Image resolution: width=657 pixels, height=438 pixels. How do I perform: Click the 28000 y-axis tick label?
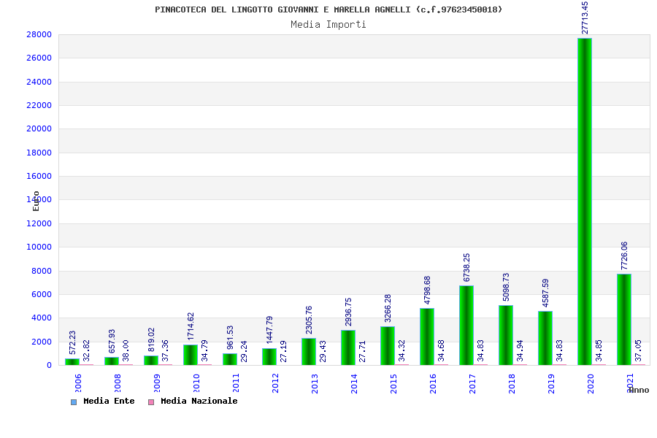click(x=39, y=35)
